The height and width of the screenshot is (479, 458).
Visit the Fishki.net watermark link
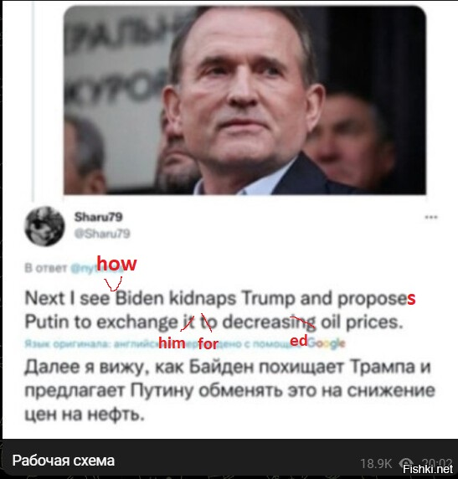428,469
